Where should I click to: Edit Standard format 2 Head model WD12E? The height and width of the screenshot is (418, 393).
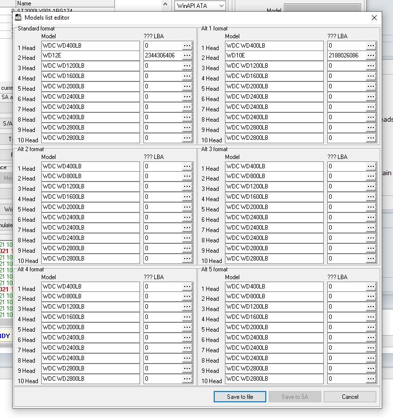pyautogui.click(x=90, y=55)
